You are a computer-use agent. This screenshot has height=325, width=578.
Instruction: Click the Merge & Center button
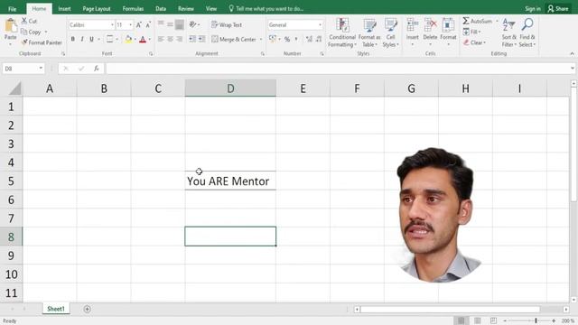click(x=234, y=39)
